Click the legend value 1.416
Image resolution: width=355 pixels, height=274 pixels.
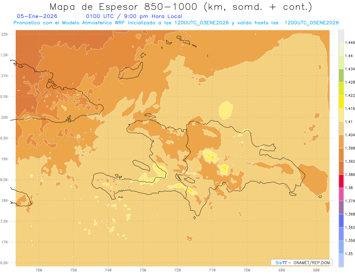click(x=350, y=108)
